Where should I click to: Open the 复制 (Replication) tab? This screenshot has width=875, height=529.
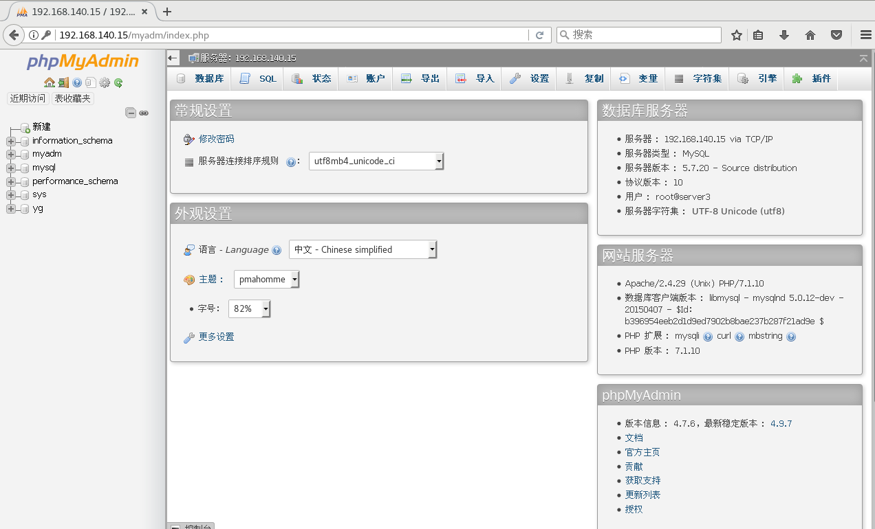[x=584, y=78]
